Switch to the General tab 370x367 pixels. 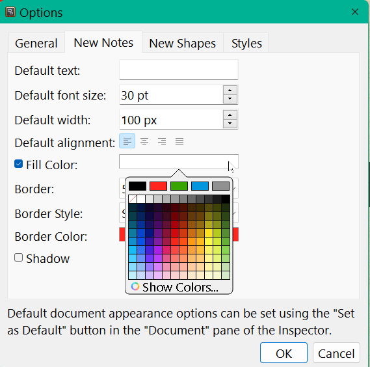[x=36, y=43]
